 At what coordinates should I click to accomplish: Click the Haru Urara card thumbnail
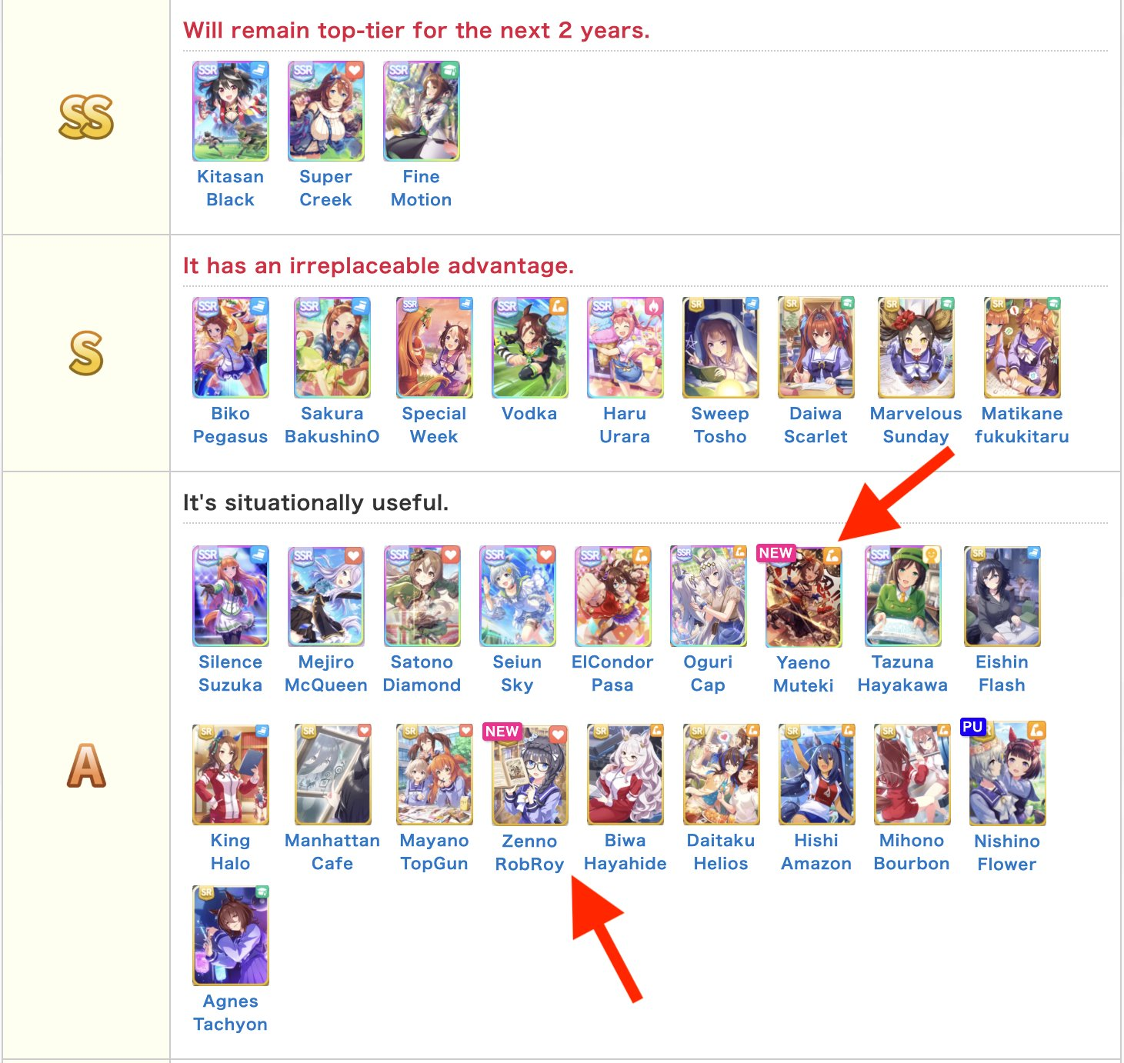[625, 348]
